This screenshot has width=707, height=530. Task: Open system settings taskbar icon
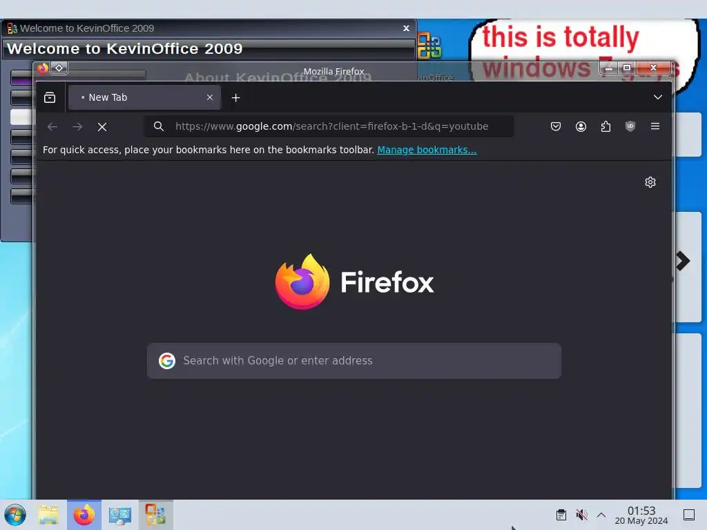coord(120,515)
